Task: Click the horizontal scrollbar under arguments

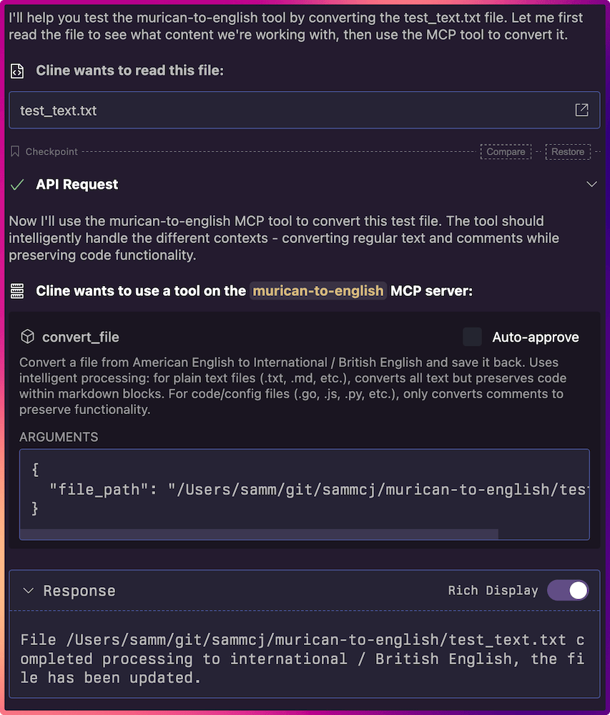Action: click(x=260, y=534)
